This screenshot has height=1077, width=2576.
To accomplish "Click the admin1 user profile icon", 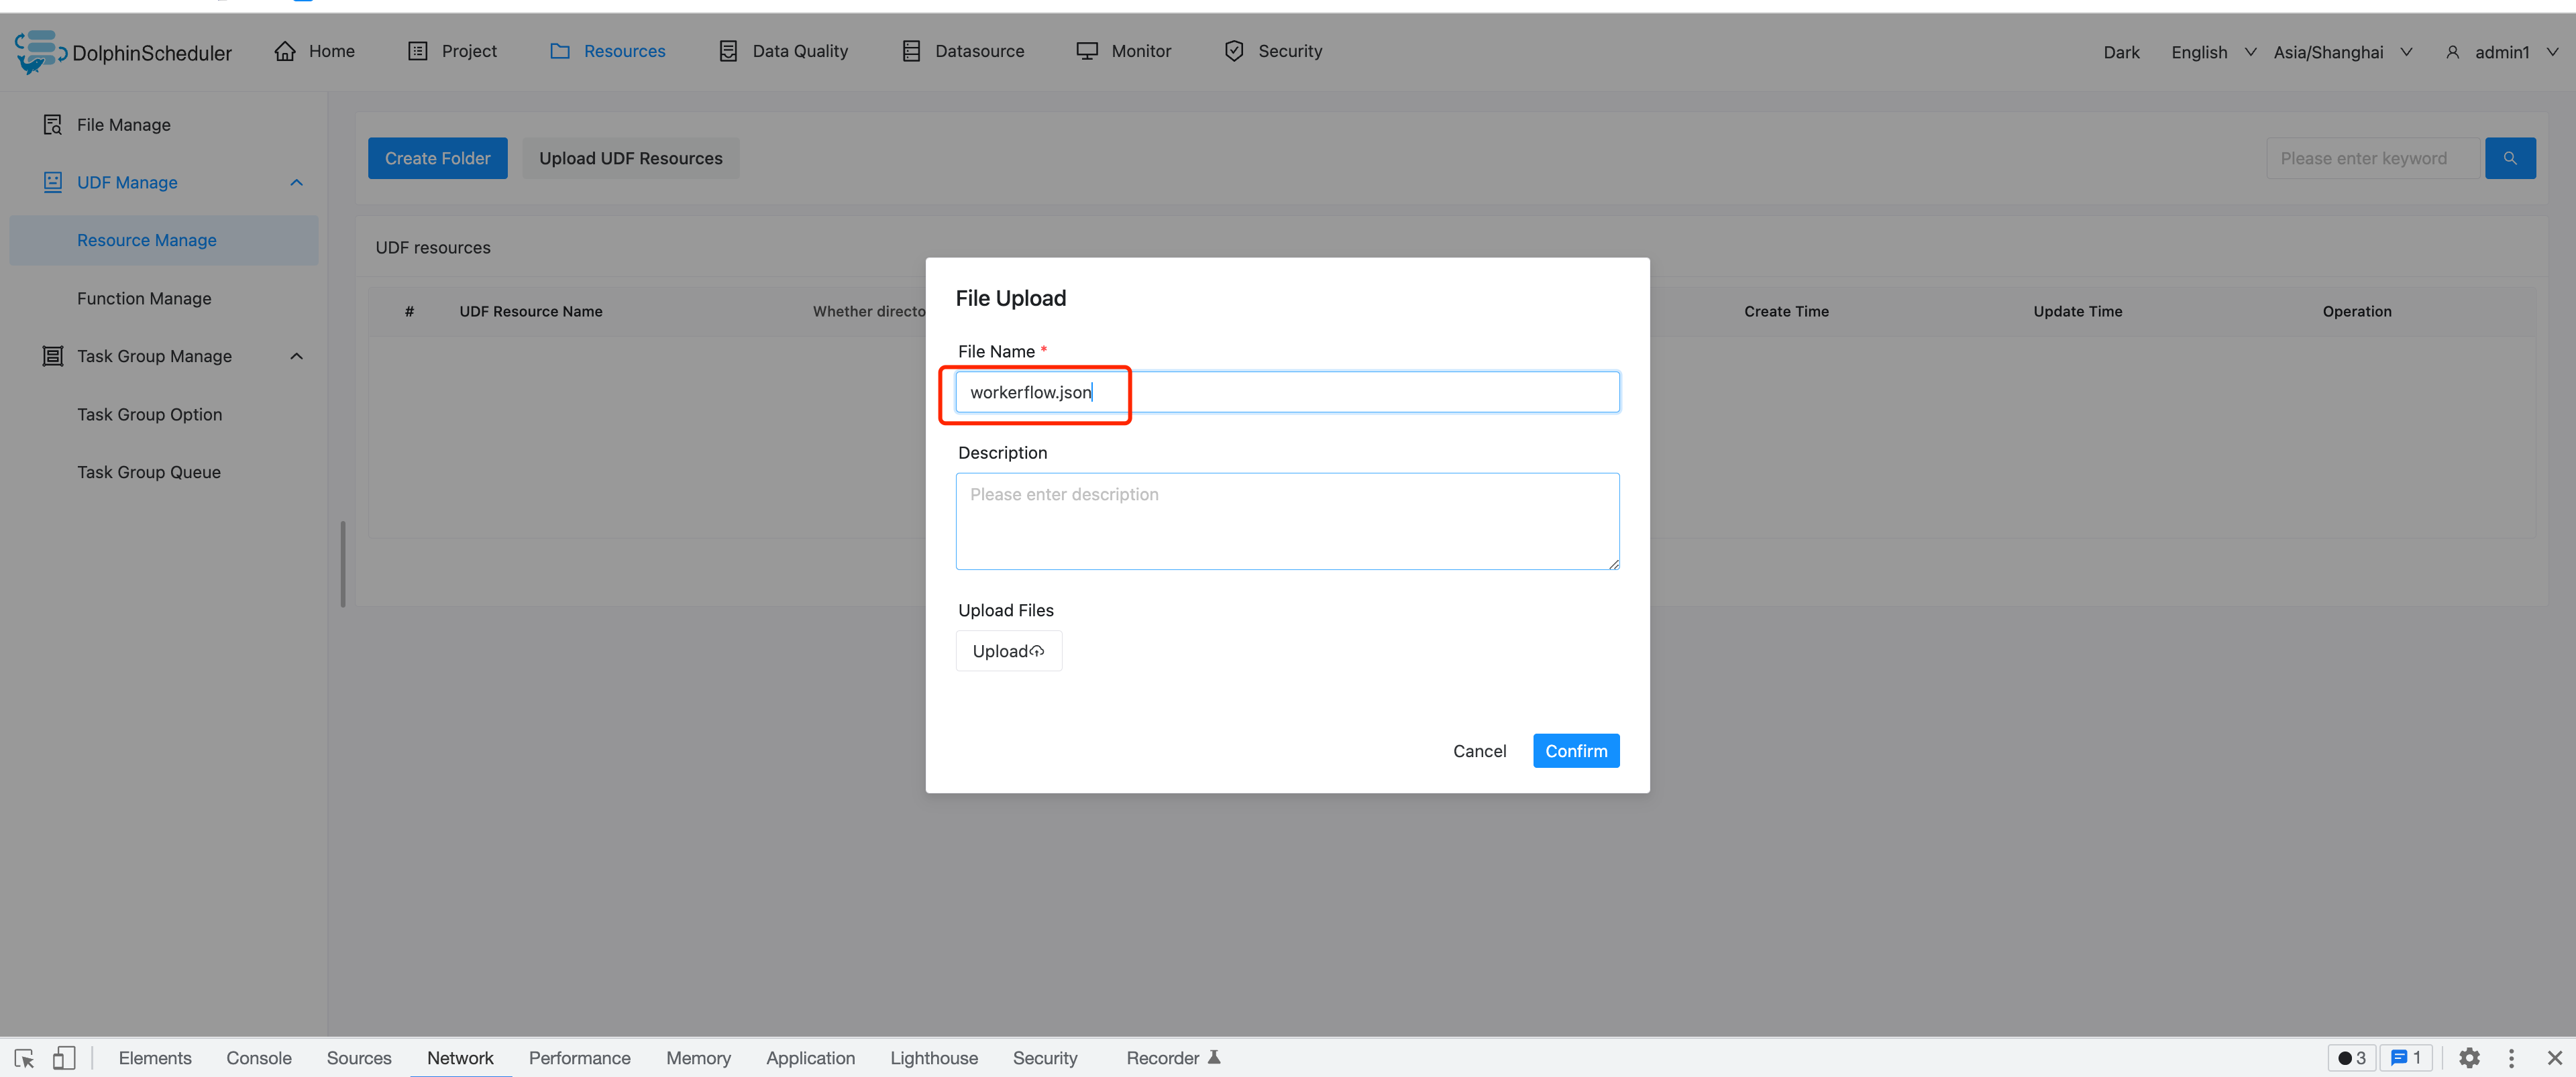I will [x=2452, y=52].
